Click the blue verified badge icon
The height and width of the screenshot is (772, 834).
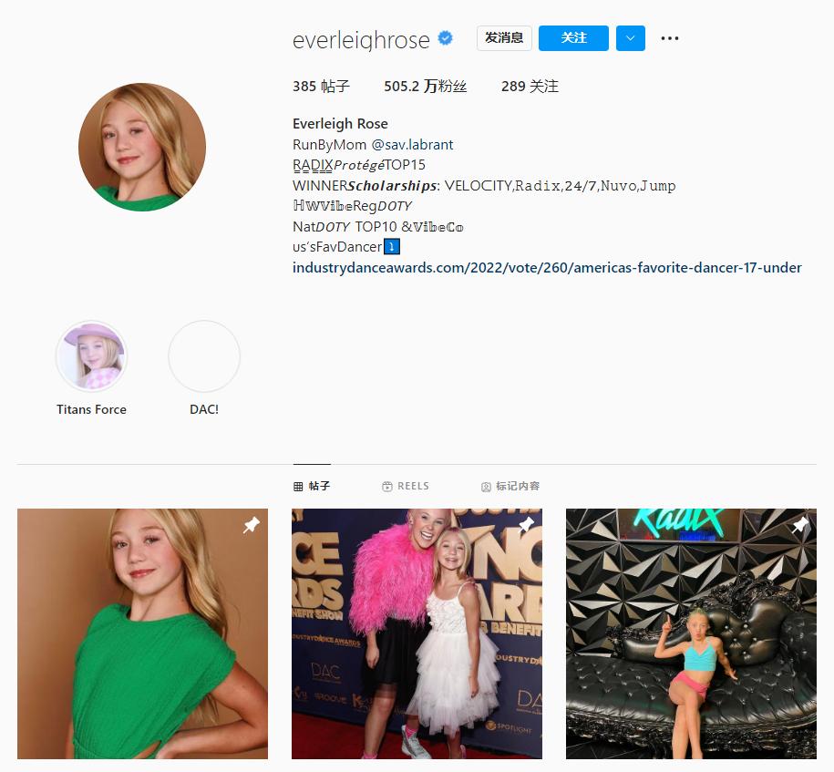(445, 38)
